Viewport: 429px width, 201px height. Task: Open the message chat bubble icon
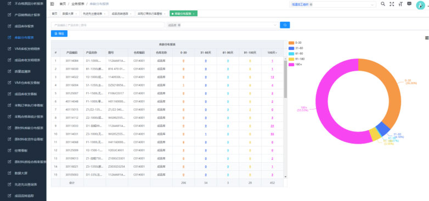(x=409, y=4)
